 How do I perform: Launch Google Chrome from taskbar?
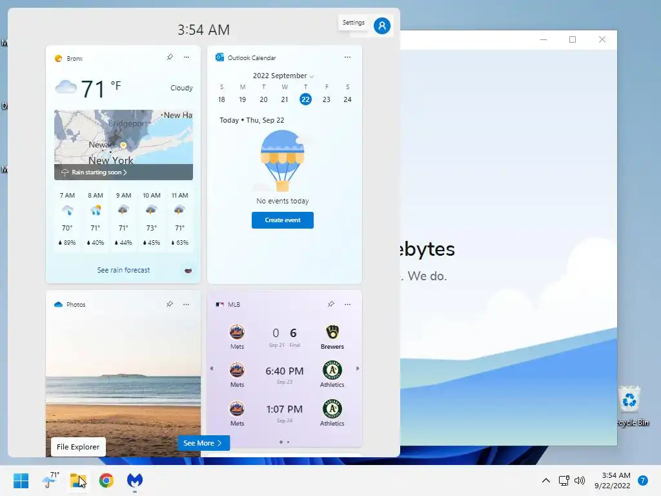coord(107,480)
